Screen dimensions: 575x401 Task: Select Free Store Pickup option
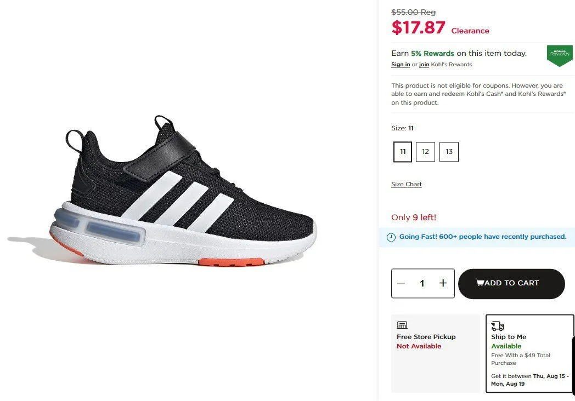[436, 353]
